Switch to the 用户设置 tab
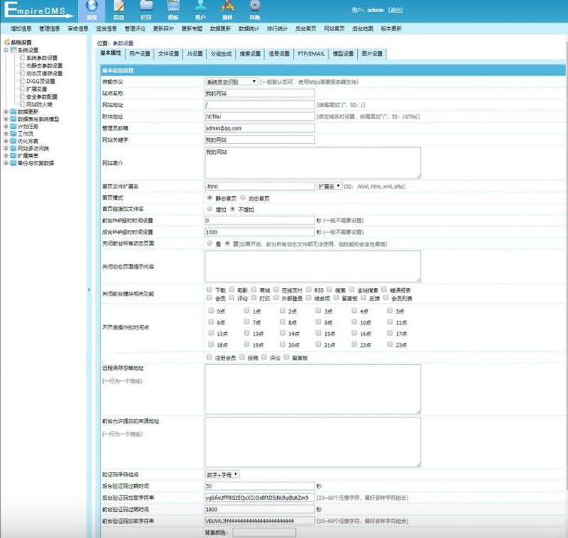 coord(140,53)
